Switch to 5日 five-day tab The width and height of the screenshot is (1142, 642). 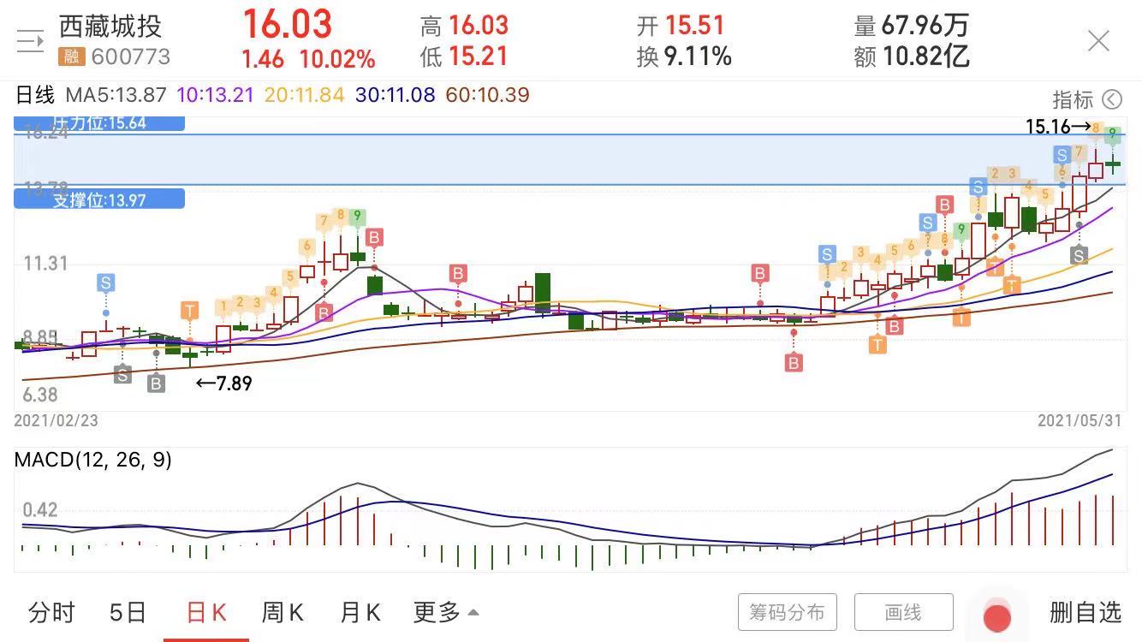[128, 613]
